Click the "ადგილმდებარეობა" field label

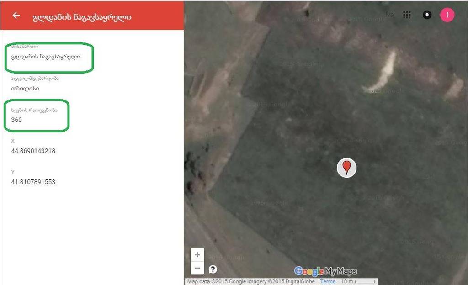[x=35, y=79]
